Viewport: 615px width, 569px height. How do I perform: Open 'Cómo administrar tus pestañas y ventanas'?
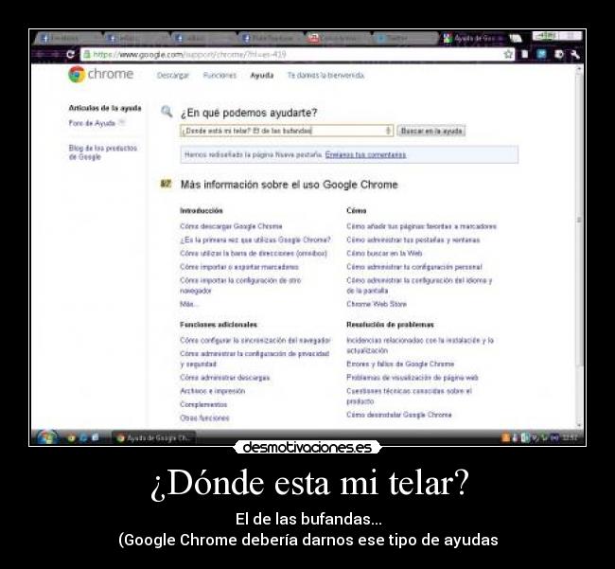pyautogui.click(x=413, y=240)
